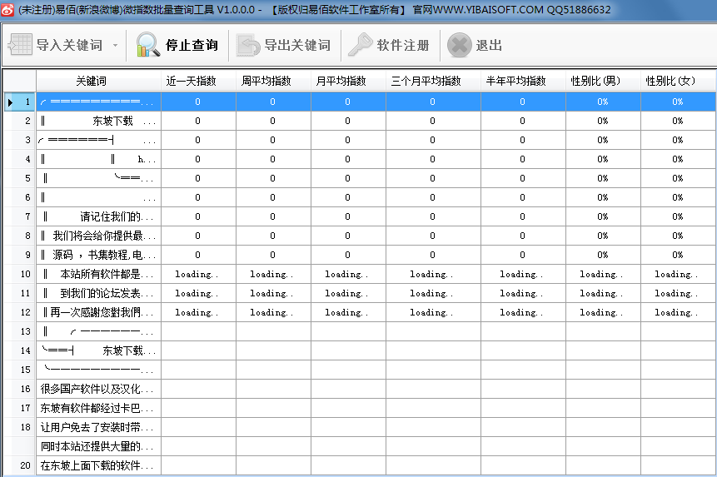The width and height of the screenshot is (717, 477).
Task: Click the 半年平均指数 column header
Action: (x=524, y=81)
